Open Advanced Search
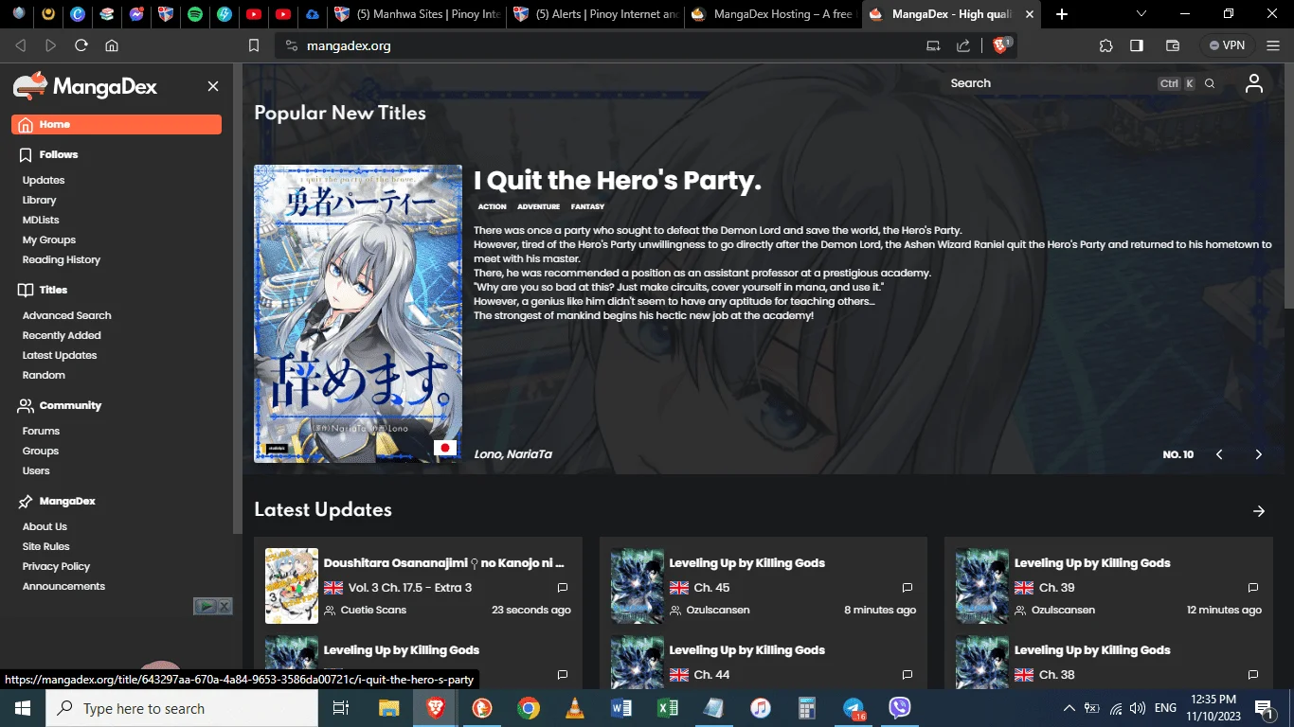 [x=67, y=315]
